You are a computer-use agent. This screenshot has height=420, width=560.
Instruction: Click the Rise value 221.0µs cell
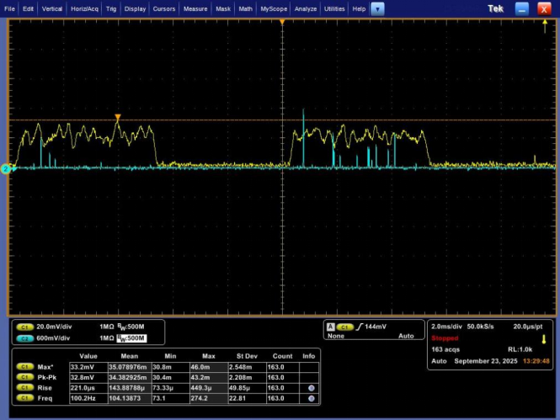[88, 388]
